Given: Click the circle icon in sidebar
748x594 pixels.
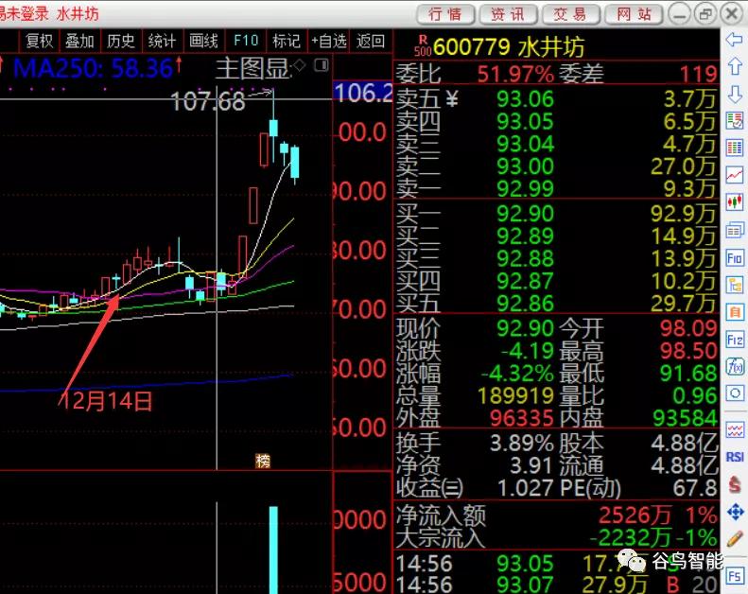Looking at the screenshot, I should (735, 393).
